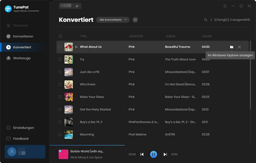The image size is (256, 163).
Task: Click the song list vertical scrollbar
Action: tap(250, 75)
